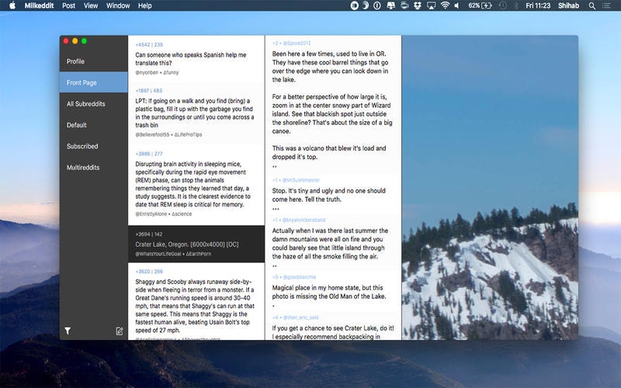Click the crescent moon menu bar icon
Image resolution: width=621 pixels, height=388 pixels.
(x=366, y=5)
